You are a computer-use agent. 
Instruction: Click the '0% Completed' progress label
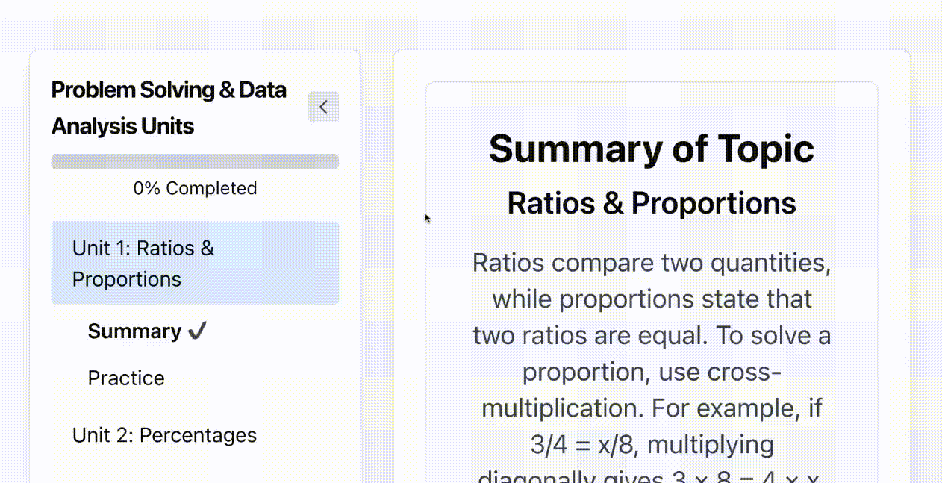click(195, 188)
